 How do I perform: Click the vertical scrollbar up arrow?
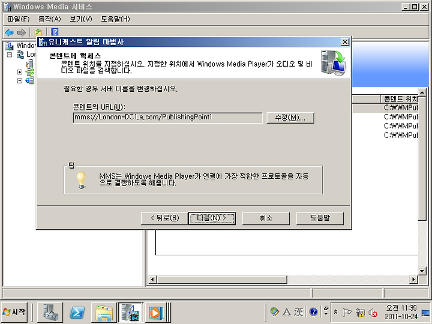[422, 92]
